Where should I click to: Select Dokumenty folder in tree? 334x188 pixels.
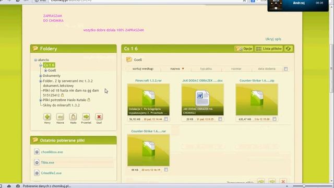pyautogui.click(x=52, y=76)
